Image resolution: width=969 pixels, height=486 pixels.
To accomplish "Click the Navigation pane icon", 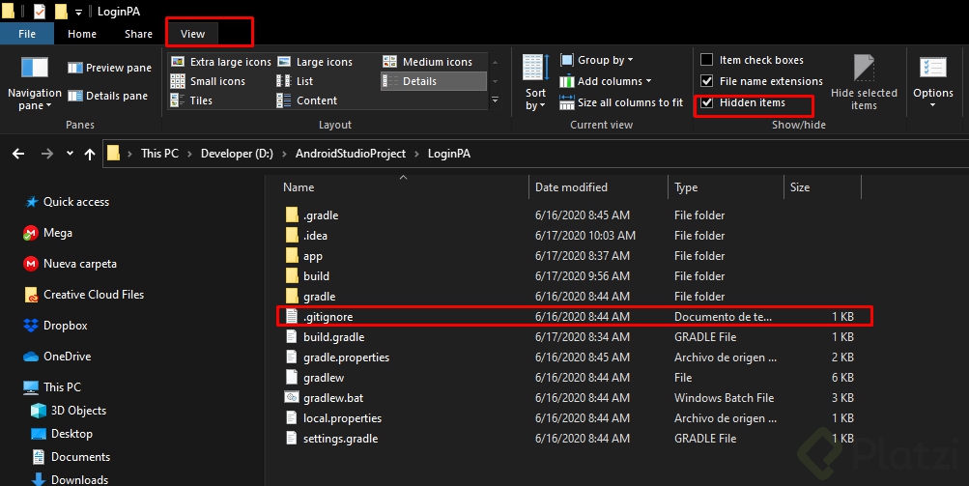I will tap(35, 70).
